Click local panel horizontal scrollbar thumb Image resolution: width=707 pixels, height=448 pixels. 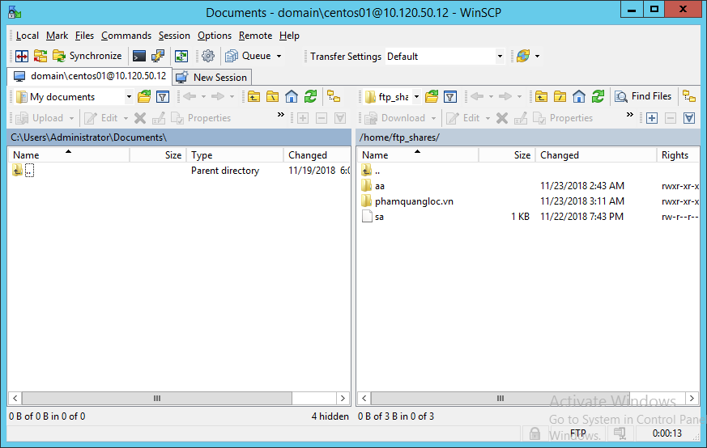(x=157, y=399)
